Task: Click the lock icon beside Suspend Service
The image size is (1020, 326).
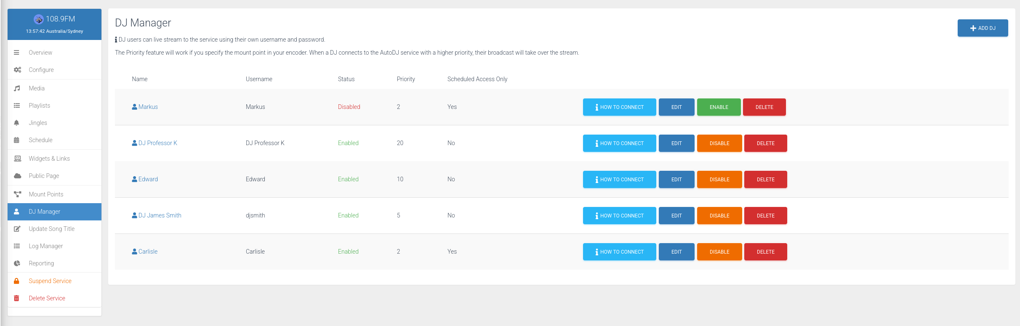Action: coord(17,281)
